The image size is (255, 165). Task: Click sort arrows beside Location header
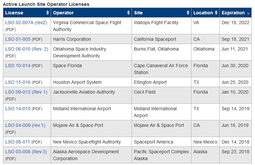[216, 13]
